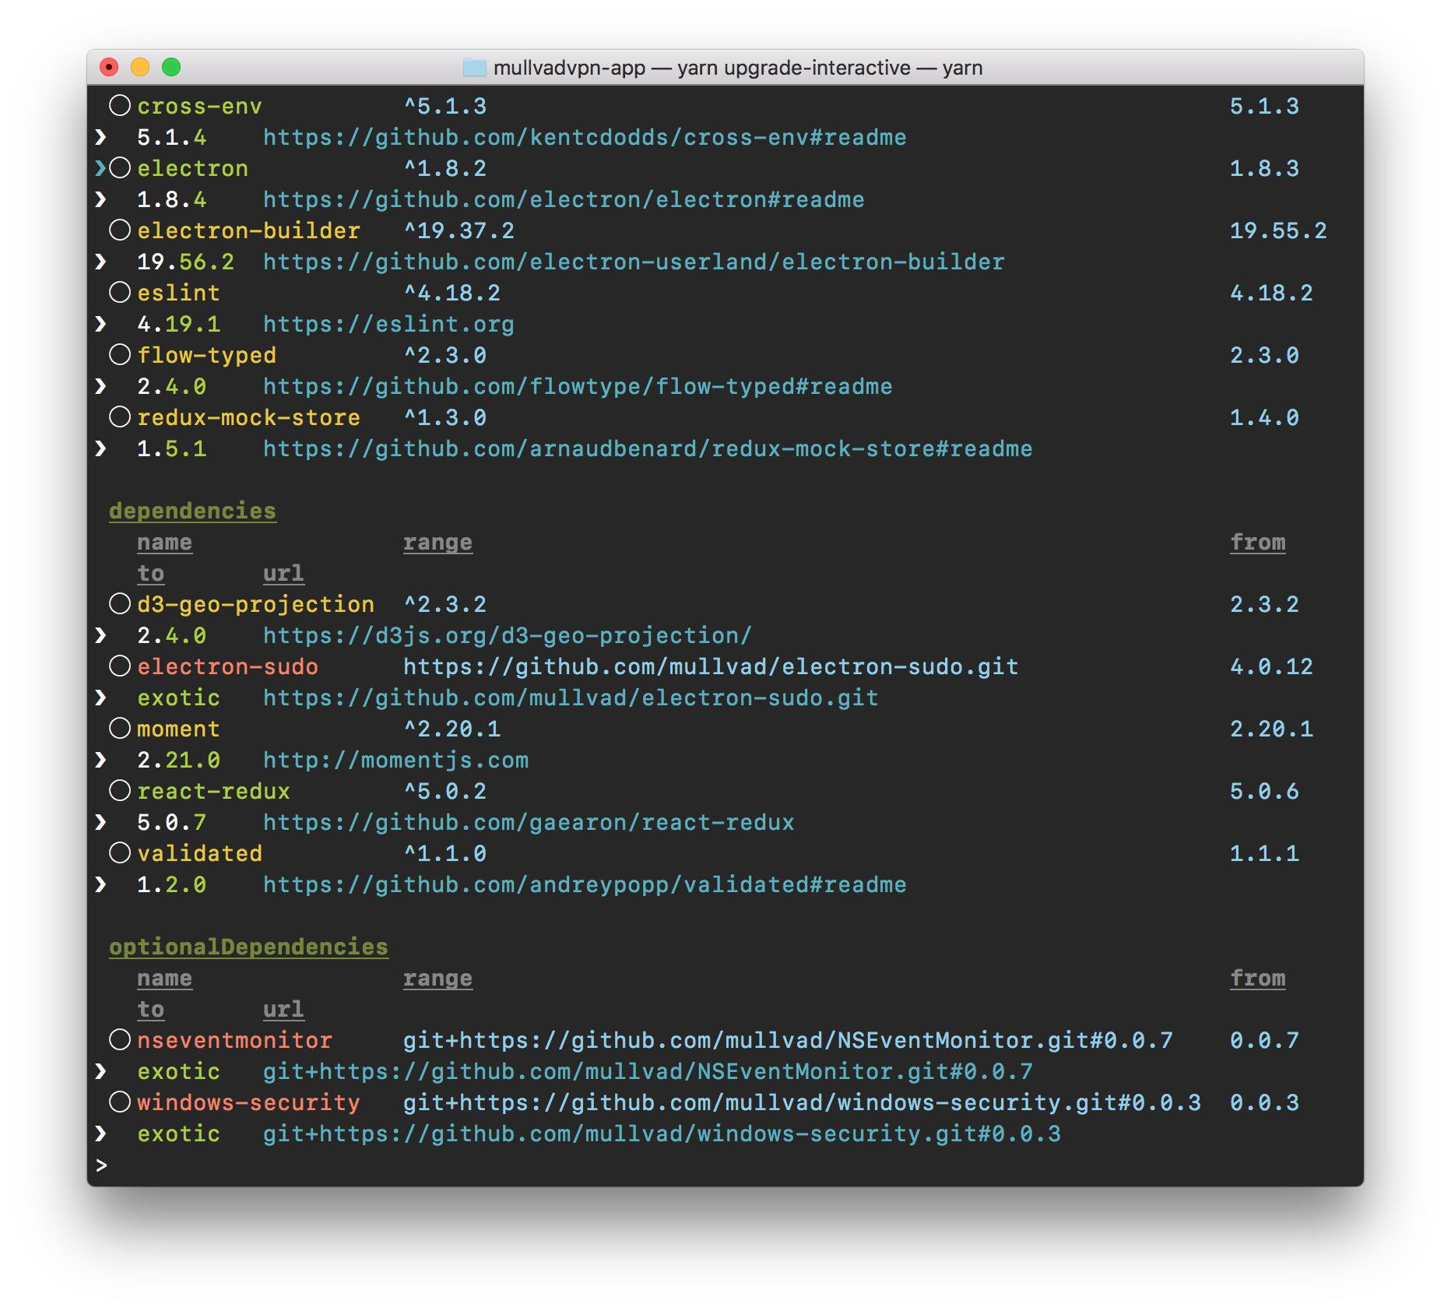The width and height of the screenshot is (1451, 1311).
Task: Check the eslint upgrade circle
Action: (x=120, y=293)
